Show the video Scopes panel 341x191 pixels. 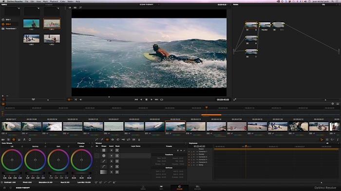pyautogui.click(x=327, y=139)
